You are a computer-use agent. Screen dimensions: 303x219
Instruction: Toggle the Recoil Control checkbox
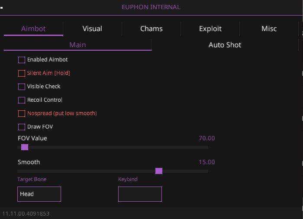[x=22, y=100]
